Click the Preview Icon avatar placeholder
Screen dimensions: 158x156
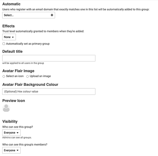point(6,108)
